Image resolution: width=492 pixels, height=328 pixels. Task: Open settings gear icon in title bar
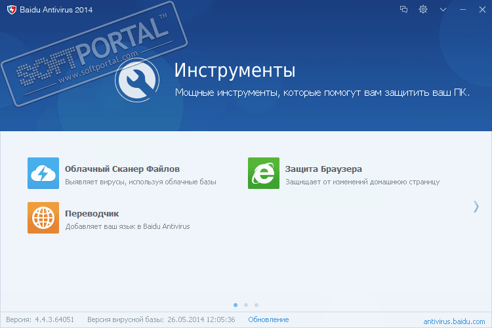[x=423, y=9]
